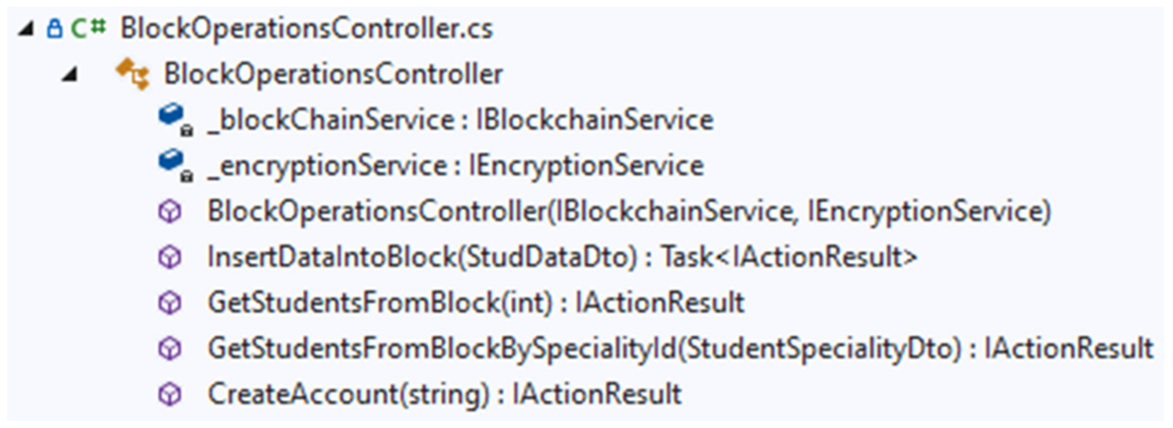Select the BlockOperationsController.cs file
The width and height of the screenshot is (1173, 428).
coord(306,29)
